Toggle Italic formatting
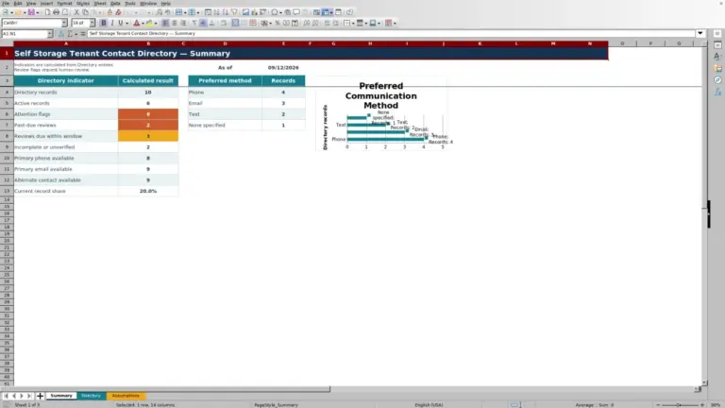Image resolution: width=725 pixels, height=408 pixels. coord(112,23)
